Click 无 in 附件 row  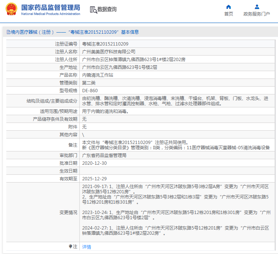click(84, 127)
